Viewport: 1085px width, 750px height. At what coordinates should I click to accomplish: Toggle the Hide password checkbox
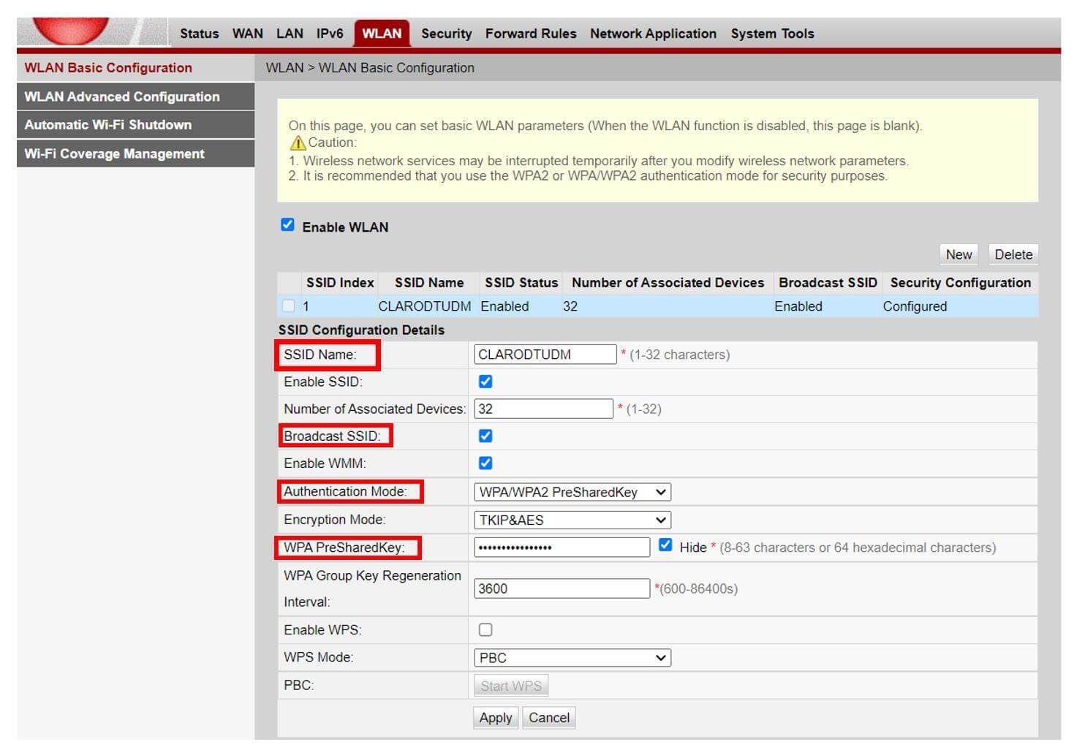click(x=665, y=545)
